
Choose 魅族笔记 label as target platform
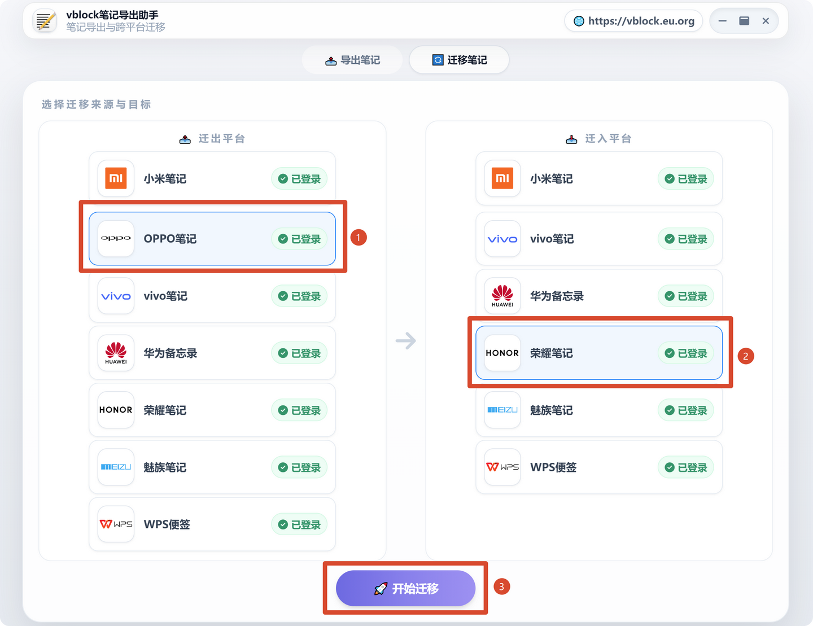552,410
